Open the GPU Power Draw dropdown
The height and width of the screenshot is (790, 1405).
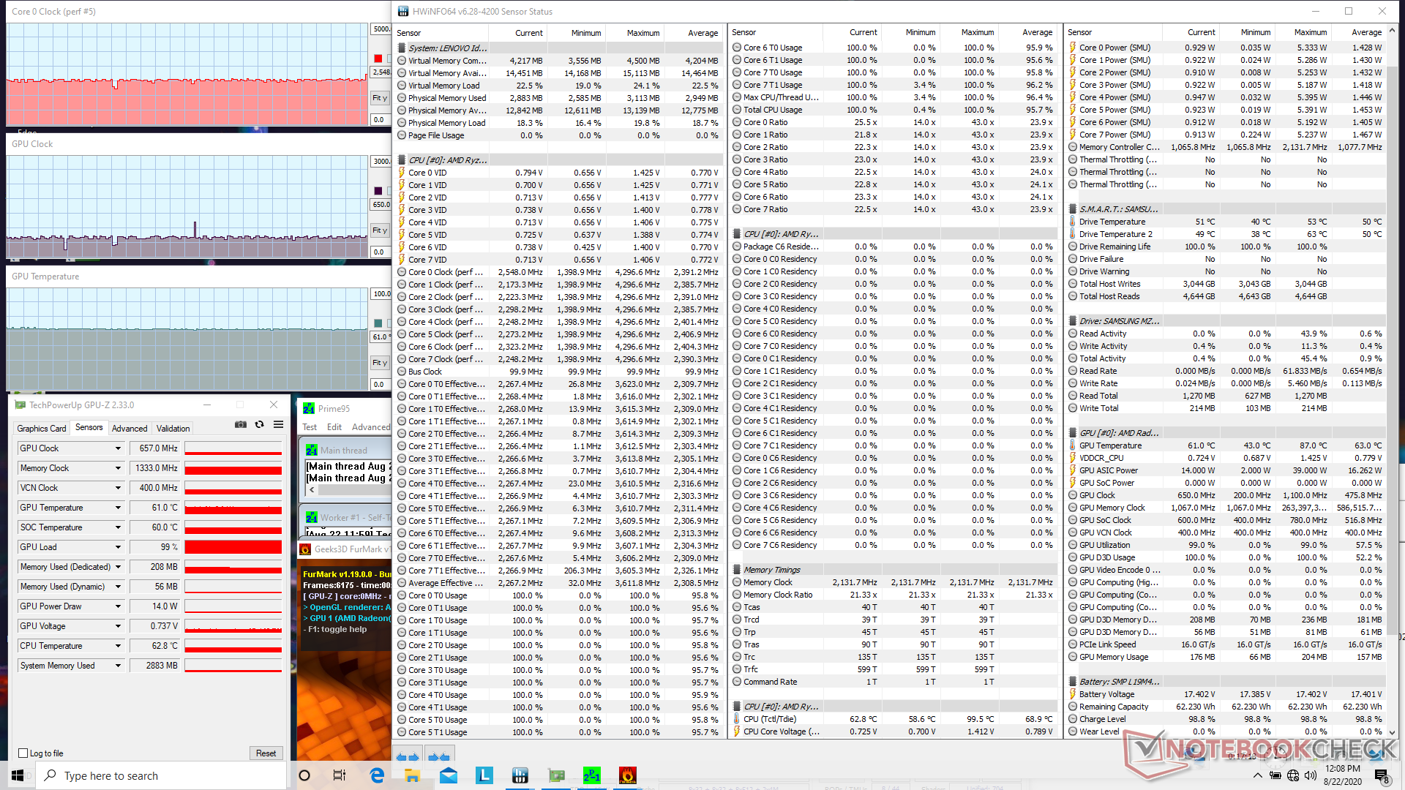[117, 606]
